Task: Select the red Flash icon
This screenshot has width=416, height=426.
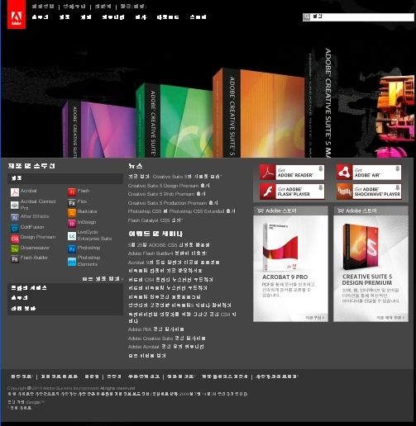Action: [72, 192]
